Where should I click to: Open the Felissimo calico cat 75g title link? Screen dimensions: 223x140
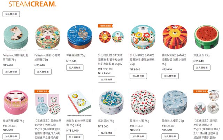pos(15,57)
